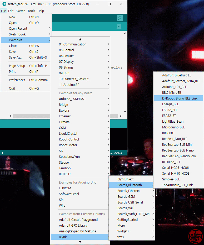Image resolution: width=204 pixels, height=245 pixels.
Task: Select Boards_Bluetooth in the Blynk submenu
Action: [x=132, y=185]
